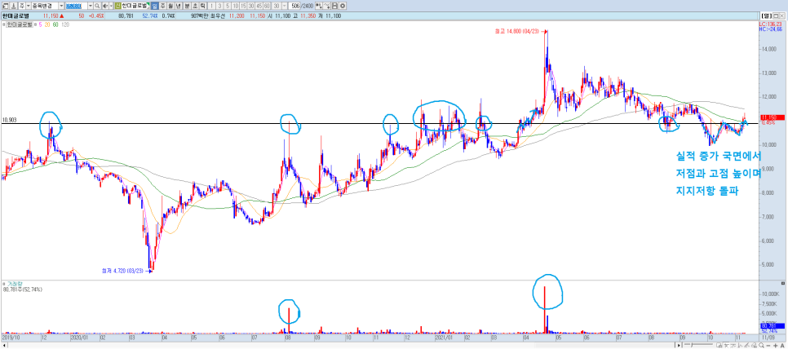788x349 pixels.
Task: Click the volume 80,781 blue tag
Action: (x=772, y=325)
